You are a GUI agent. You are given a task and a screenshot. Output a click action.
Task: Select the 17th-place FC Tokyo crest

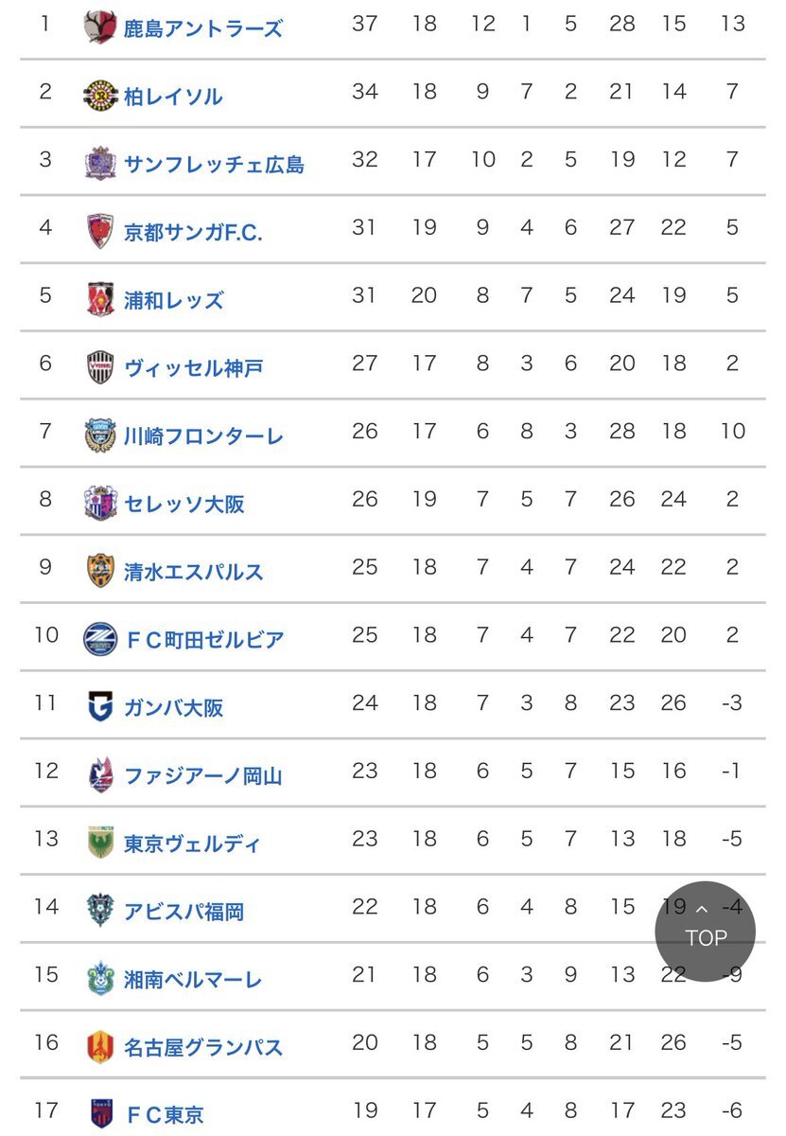pyautogui.click(x=99, y=1113)
